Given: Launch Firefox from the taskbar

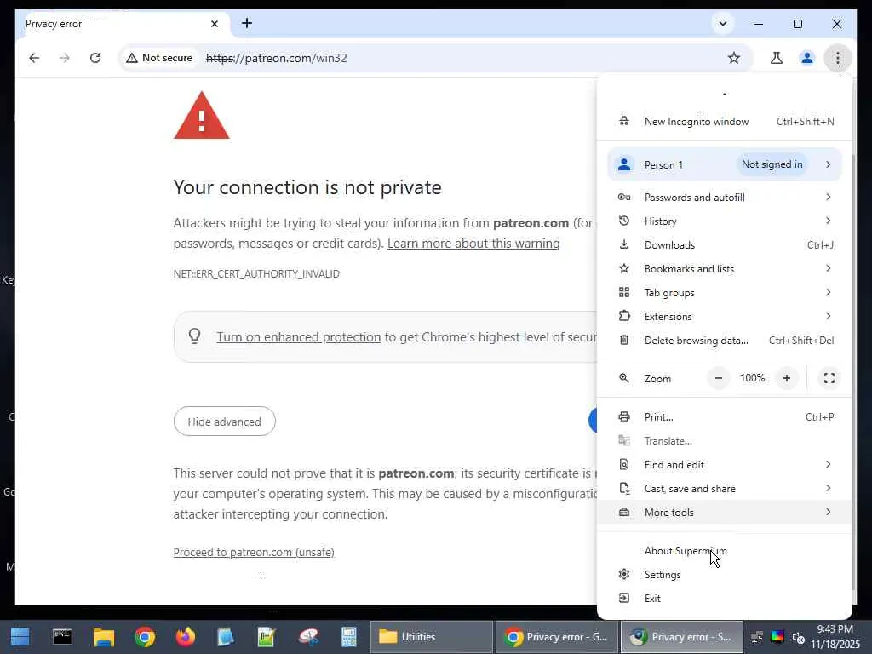Looking at the screenshot, I should pos(185,637).
